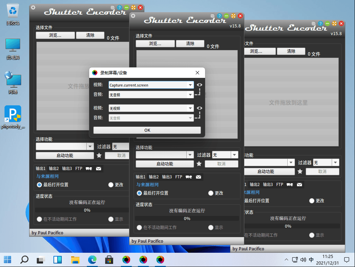Open File Explorer from taskbar
This screenshot has height=267, width=355.
click(x=75, y=260)
